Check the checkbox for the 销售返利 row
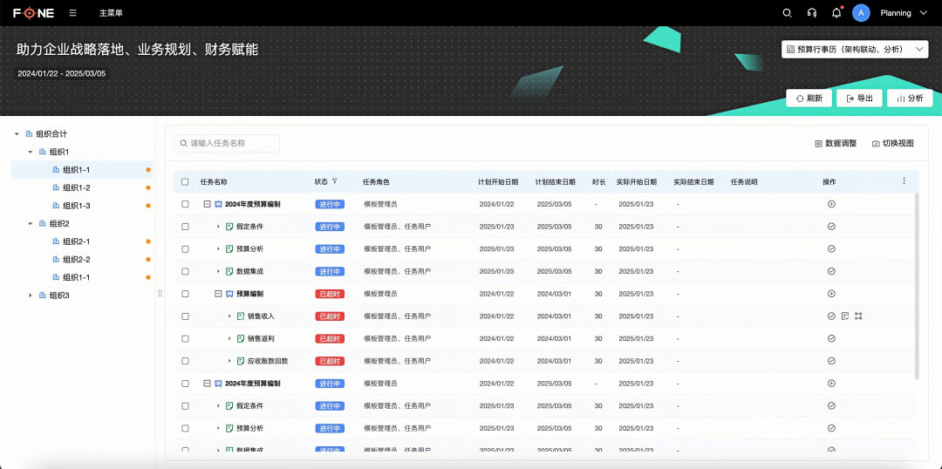Screen dimensions: 942x469 point(185,339)
